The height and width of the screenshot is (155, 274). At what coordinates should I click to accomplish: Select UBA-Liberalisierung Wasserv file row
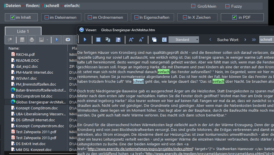[x=41, y=114]
